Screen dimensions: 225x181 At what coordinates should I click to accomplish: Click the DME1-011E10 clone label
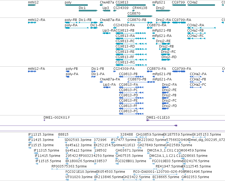pyautogui.click(x=158, y=118)
